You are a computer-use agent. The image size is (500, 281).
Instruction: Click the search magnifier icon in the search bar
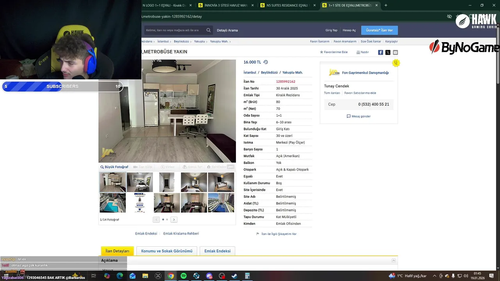click(x=209, y=30)
